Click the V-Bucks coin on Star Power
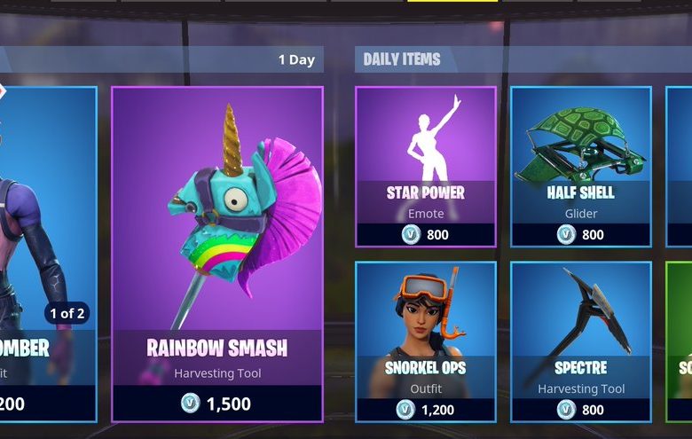Viewport: 692px width, 439px height. tap(411, 234)
